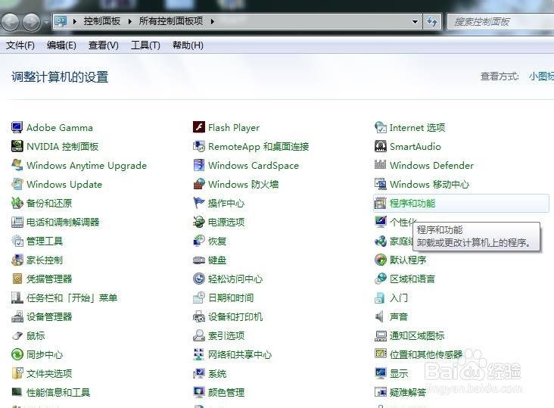This screenshot has height=408, width=554.
Task: Open the 鼠标 icon
Action: pyautogui.click(x=17, y=335)
